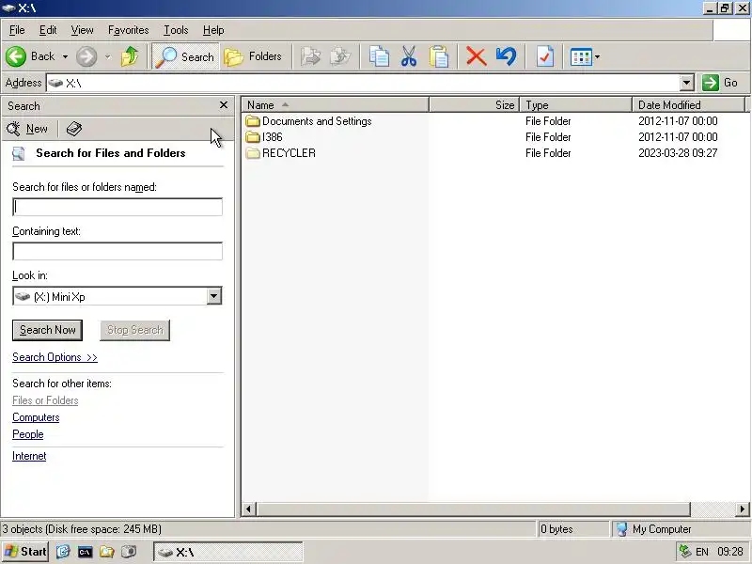Viewport: 752px width, 564px height.
Task: Open Properties with the checkmark icon
Action: 545,56
